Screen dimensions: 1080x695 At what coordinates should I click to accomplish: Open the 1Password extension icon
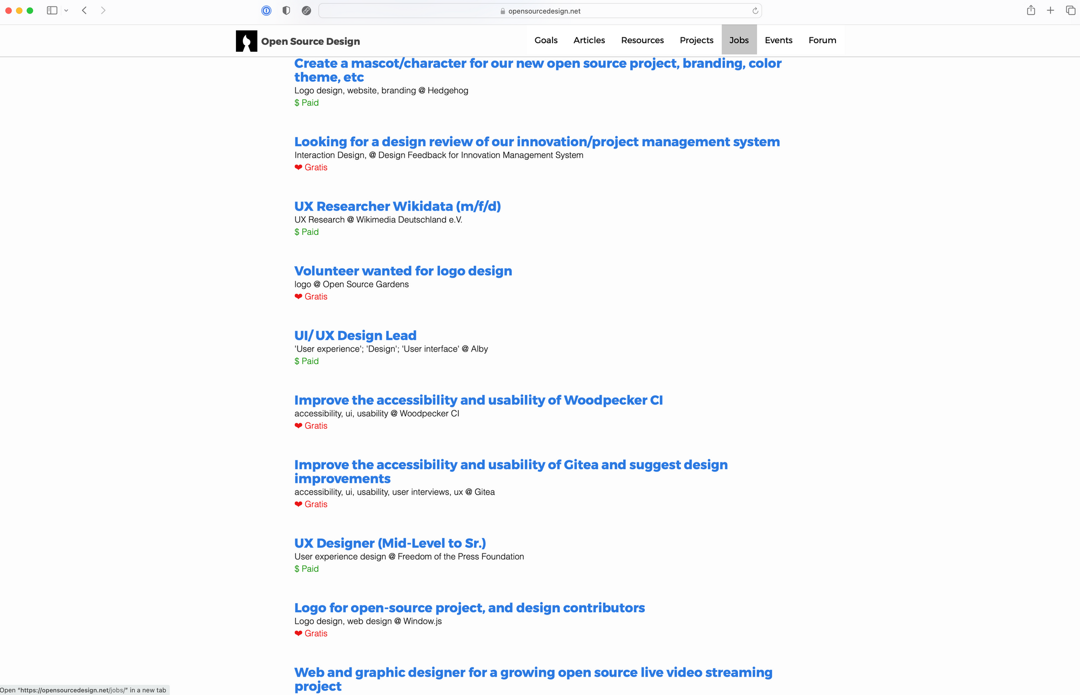click(x=266, y=10)
